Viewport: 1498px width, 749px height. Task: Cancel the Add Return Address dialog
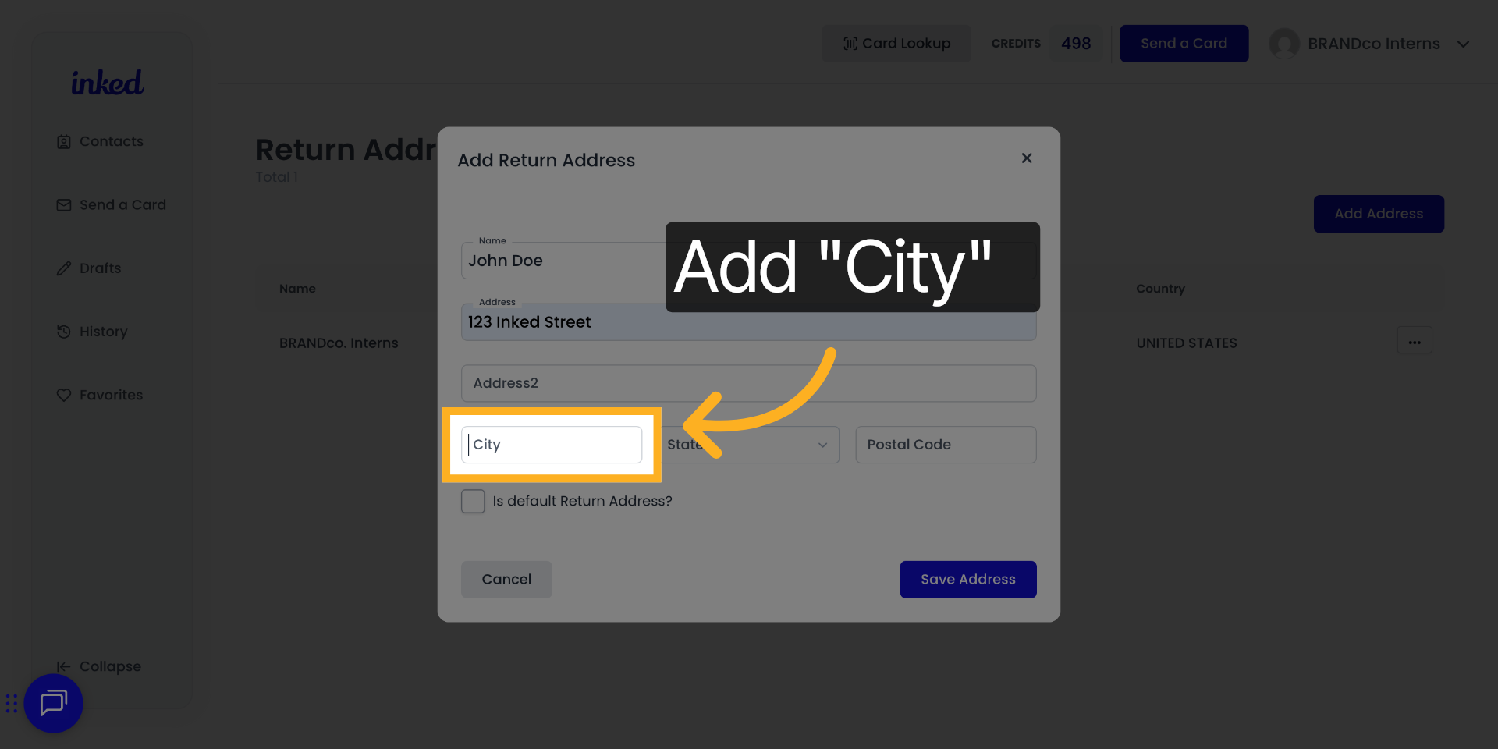[506, 579]
